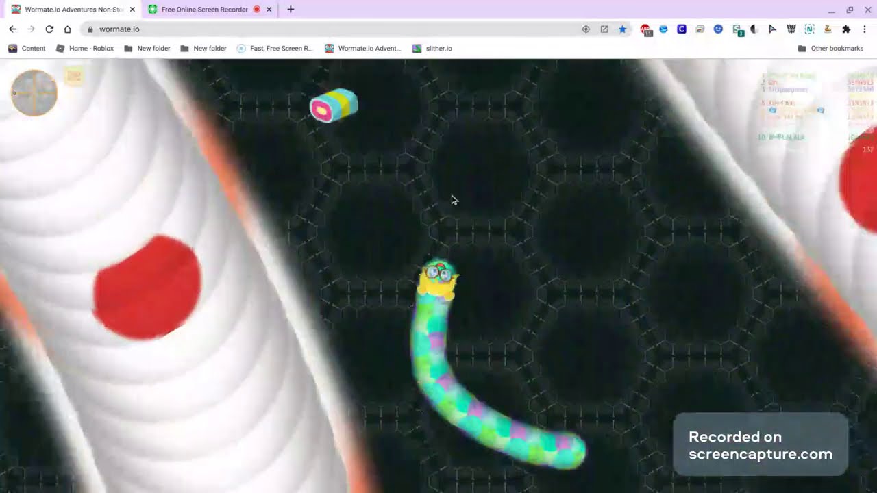This screenshot has height=493, width=877.
Task: Open the Content bookmark
Action: [27, 49]
